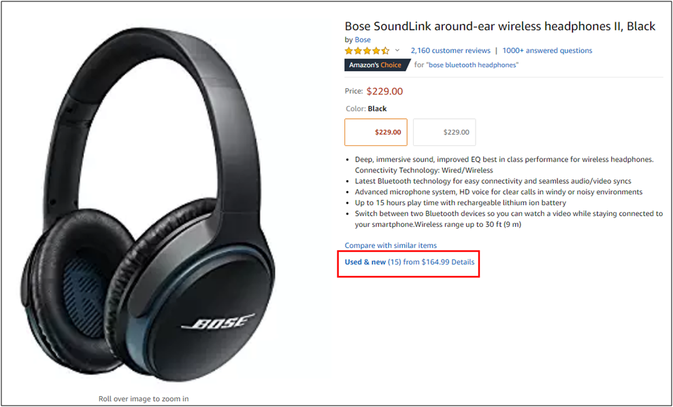Choose the second, unselected $229.00 color option
The image size is (673, 407).
[x=444, y=132]
